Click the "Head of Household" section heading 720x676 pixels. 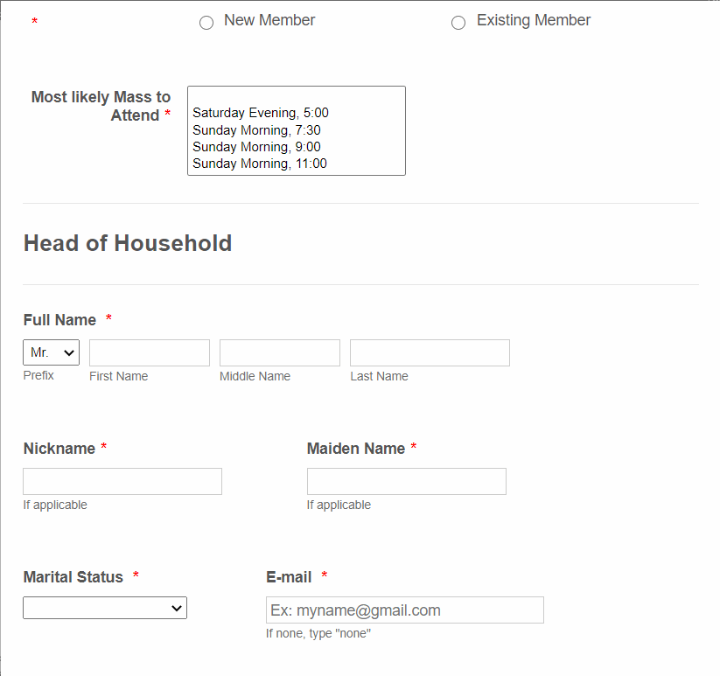click(127, 243)
